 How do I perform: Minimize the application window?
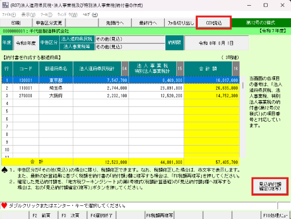pos(249,5)
